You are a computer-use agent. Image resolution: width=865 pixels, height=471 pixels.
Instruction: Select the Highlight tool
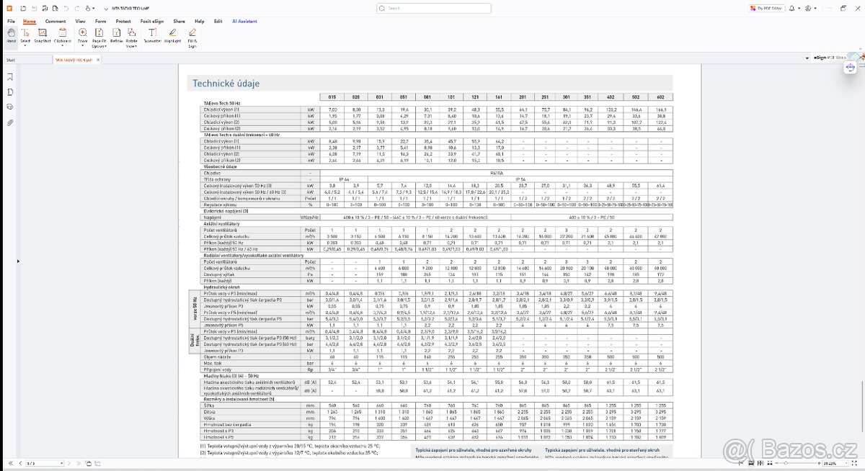coord(172,35)
